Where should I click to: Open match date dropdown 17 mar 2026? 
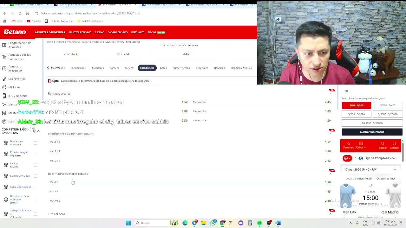coord(370,169)
